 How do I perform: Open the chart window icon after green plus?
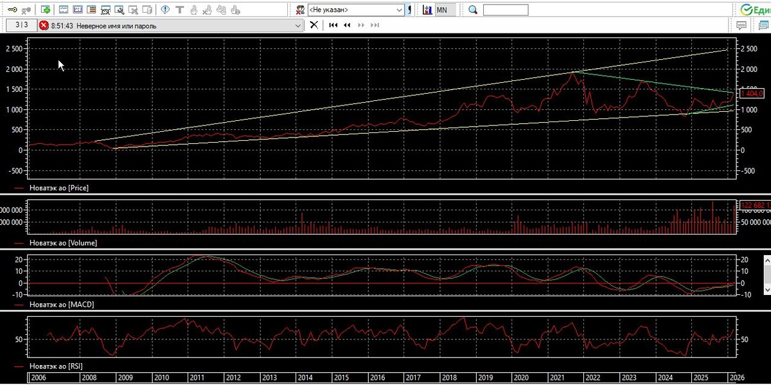(64, 10)
